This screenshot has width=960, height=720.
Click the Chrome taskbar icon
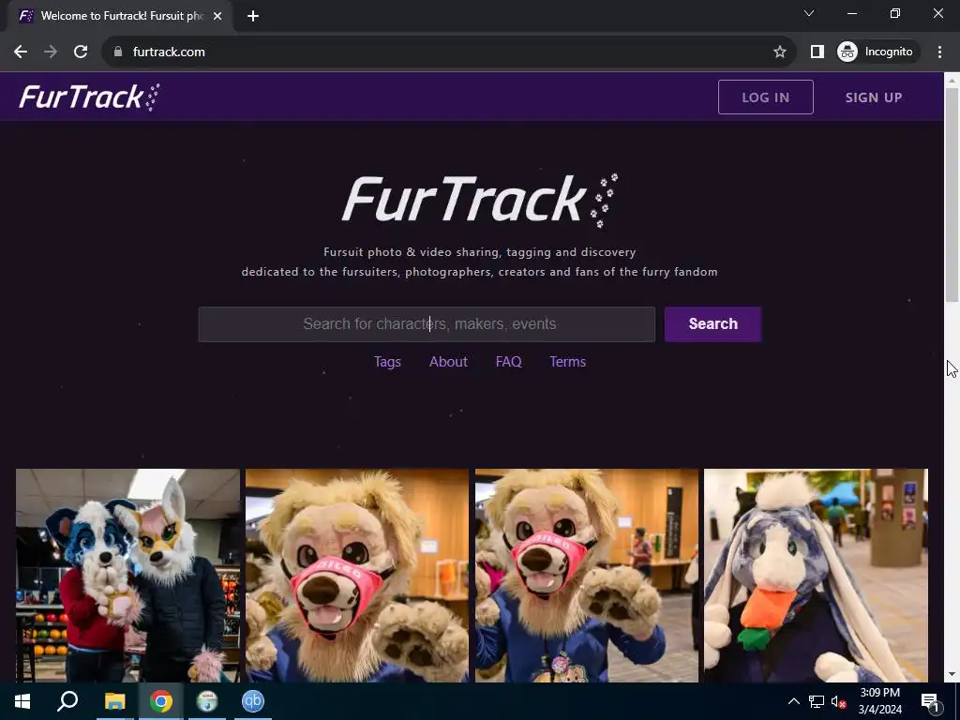pyautogui.click(x=161, y=701)
